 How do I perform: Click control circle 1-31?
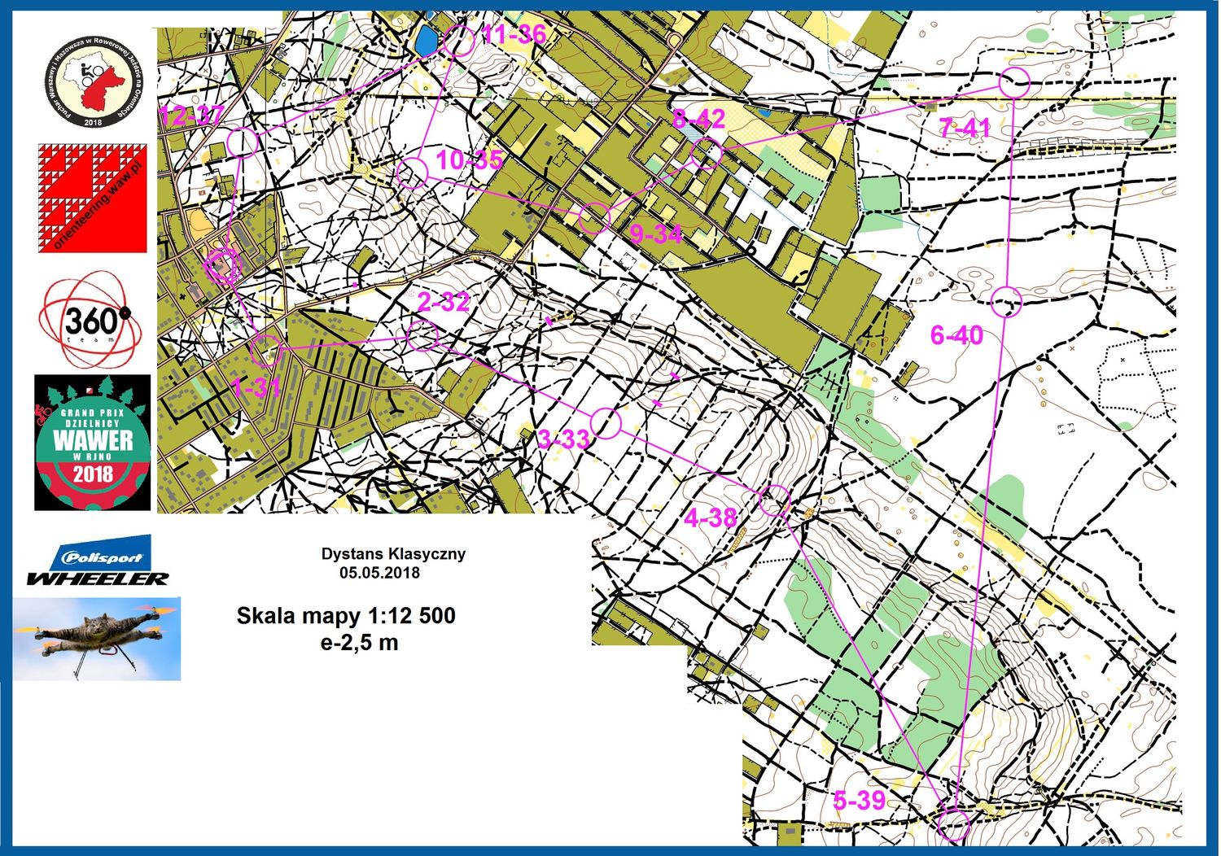[x=267, y=352]
